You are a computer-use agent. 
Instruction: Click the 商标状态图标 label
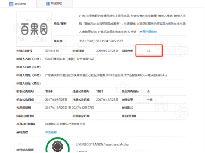pos(25,150)
